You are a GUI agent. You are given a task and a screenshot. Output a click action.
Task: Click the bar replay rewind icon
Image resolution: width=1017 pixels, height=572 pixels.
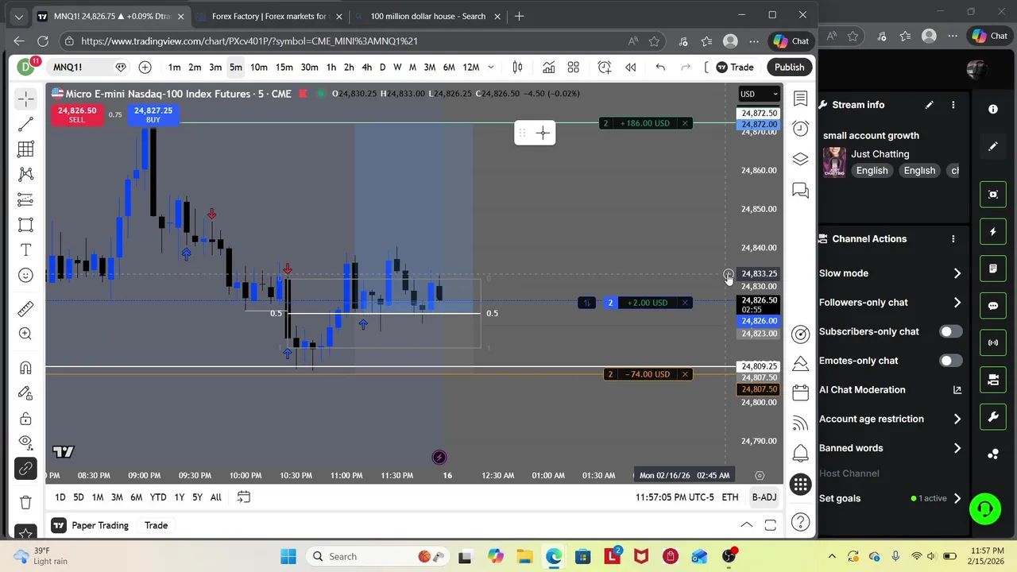(x=630, y=68)
